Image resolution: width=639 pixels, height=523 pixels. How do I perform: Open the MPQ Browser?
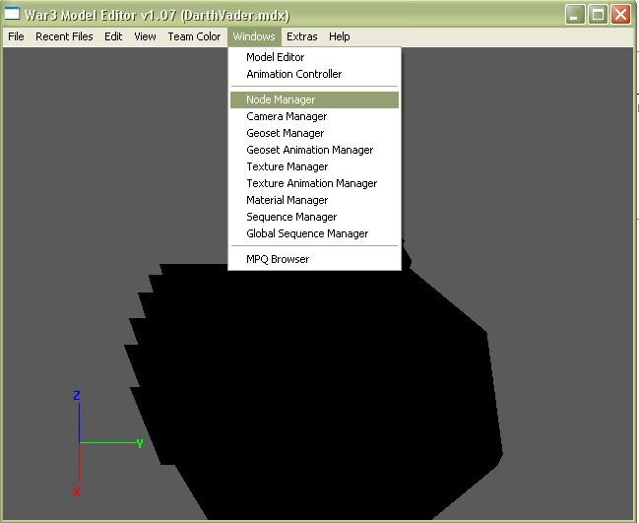314,259
